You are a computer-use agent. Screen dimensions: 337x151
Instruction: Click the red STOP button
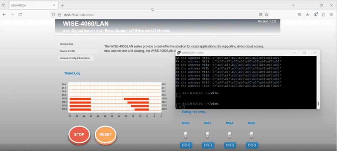click(79, 135)
